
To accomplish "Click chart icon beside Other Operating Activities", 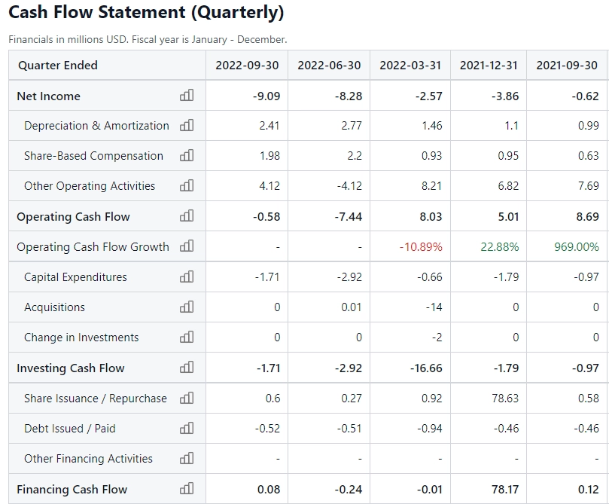I will [x=187, y=186].
